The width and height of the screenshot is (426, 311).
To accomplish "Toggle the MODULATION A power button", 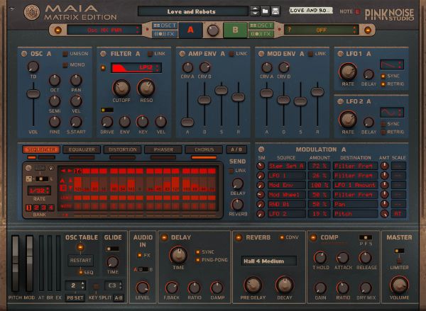I will pyautogui.click(x=261, y=149).
